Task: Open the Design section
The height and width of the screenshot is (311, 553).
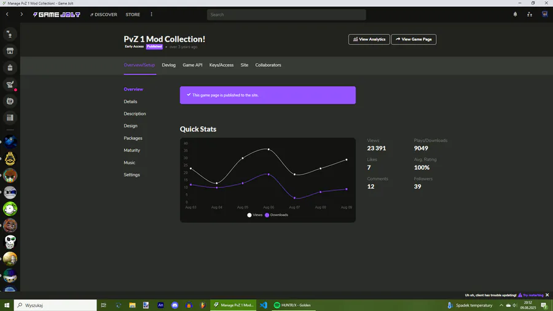Action: pyautogui.click(x=130, y=126)
